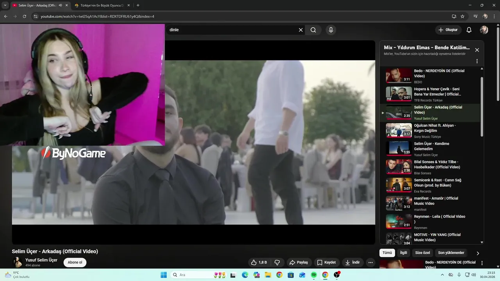Play Bedo - NERDEYDİN DE from the mix
This screenshot has width=500, height=281.
pos(430,76)
